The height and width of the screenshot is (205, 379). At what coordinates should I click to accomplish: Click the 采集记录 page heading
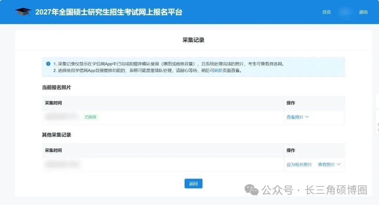tap(193, 40)
